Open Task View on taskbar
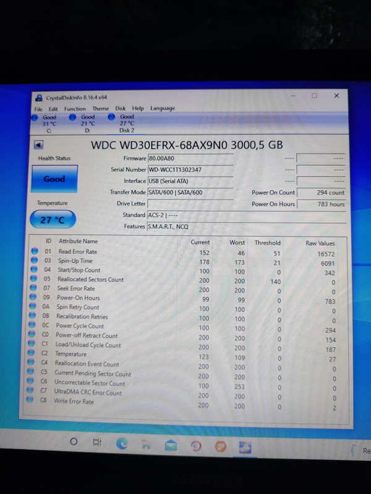 (98, 442)
